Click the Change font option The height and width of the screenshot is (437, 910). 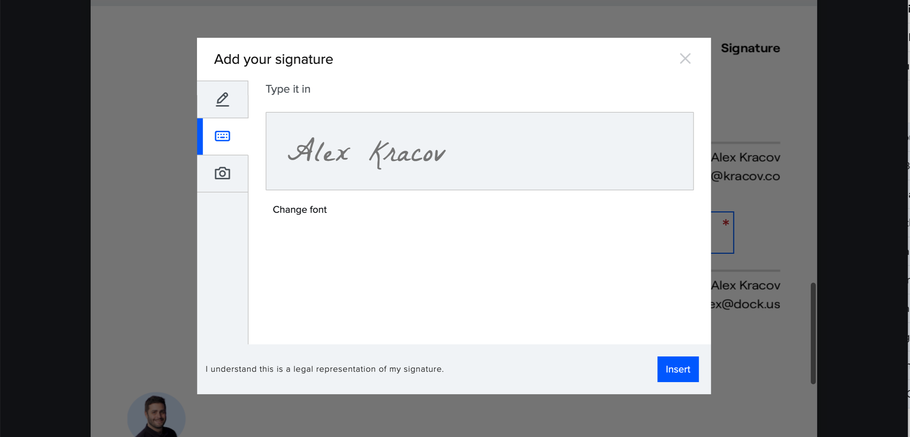tap(299, 210)
